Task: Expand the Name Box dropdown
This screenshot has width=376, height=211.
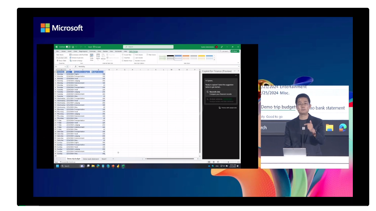Action: coord(65,67)
